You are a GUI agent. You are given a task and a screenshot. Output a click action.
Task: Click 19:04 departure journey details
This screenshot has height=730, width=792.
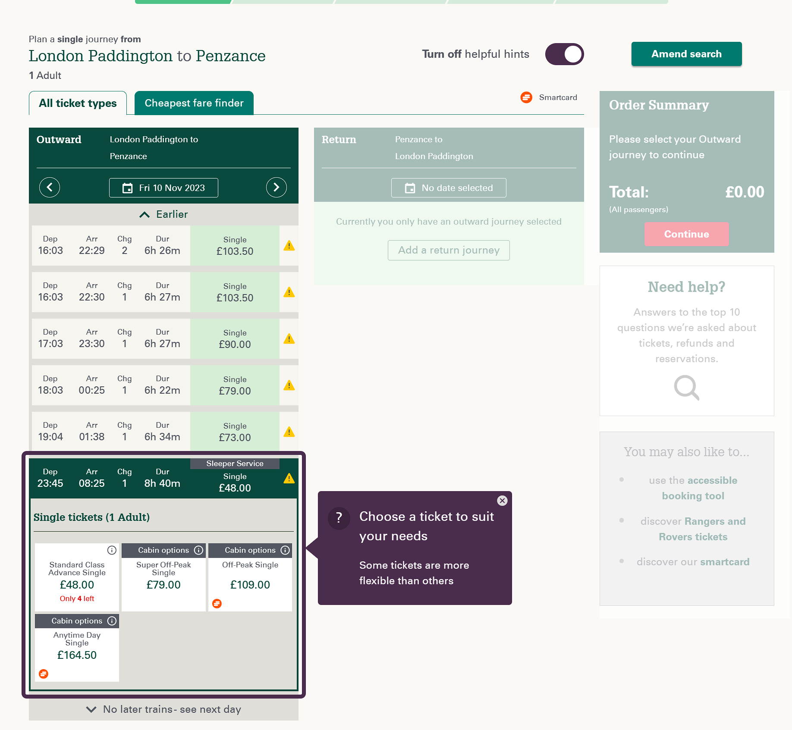(111, 432)
